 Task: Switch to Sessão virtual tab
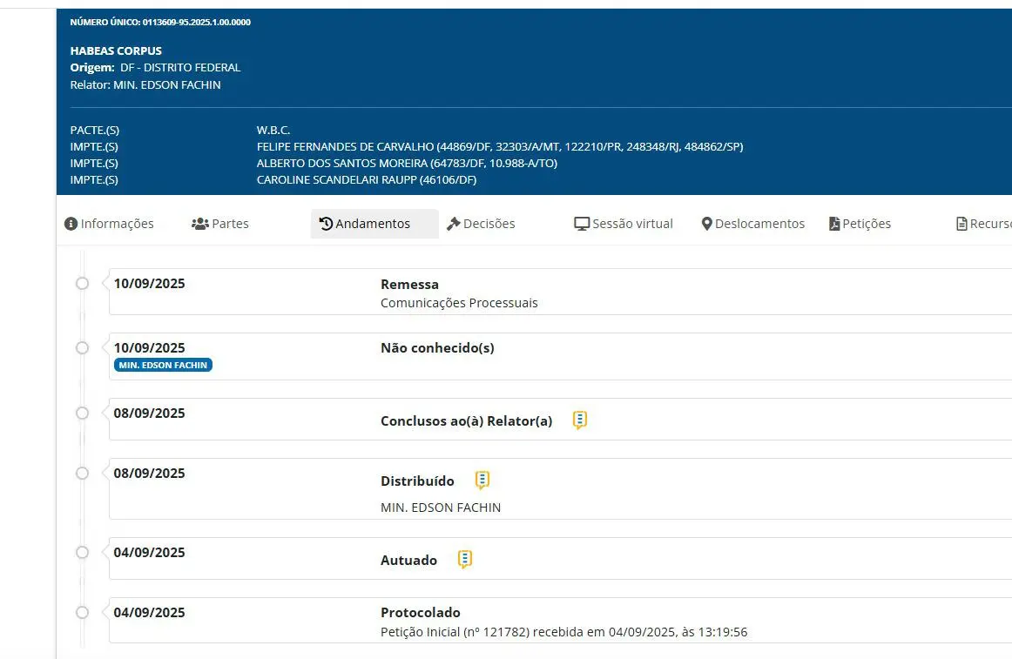click(624, 224)
